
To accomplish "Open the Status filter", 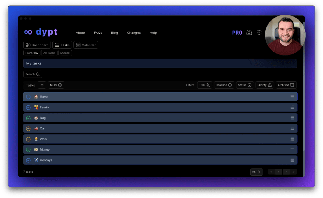I will 245,85.
